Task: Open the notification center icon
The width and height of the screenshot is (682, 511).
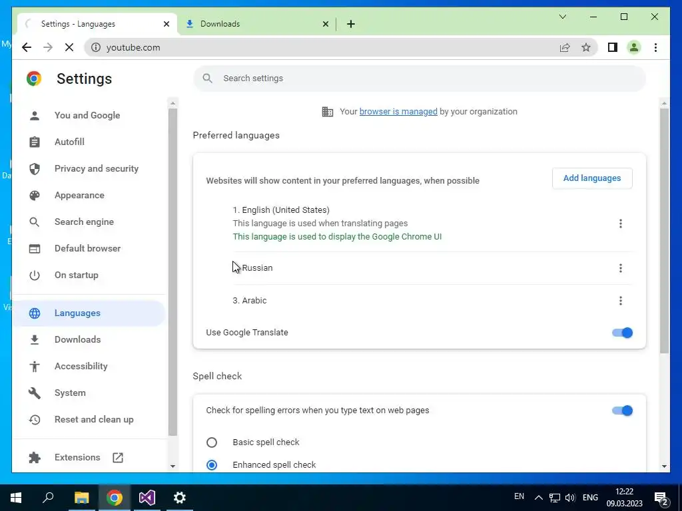Action: (661, 498)
